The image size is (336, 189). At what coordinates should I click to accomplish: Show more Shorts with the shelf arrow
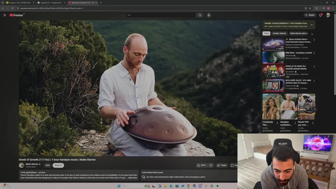coord(314,109)
